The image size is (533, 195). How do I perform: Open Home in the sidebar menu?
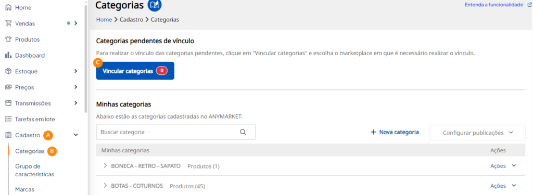[x=23, y=7]
